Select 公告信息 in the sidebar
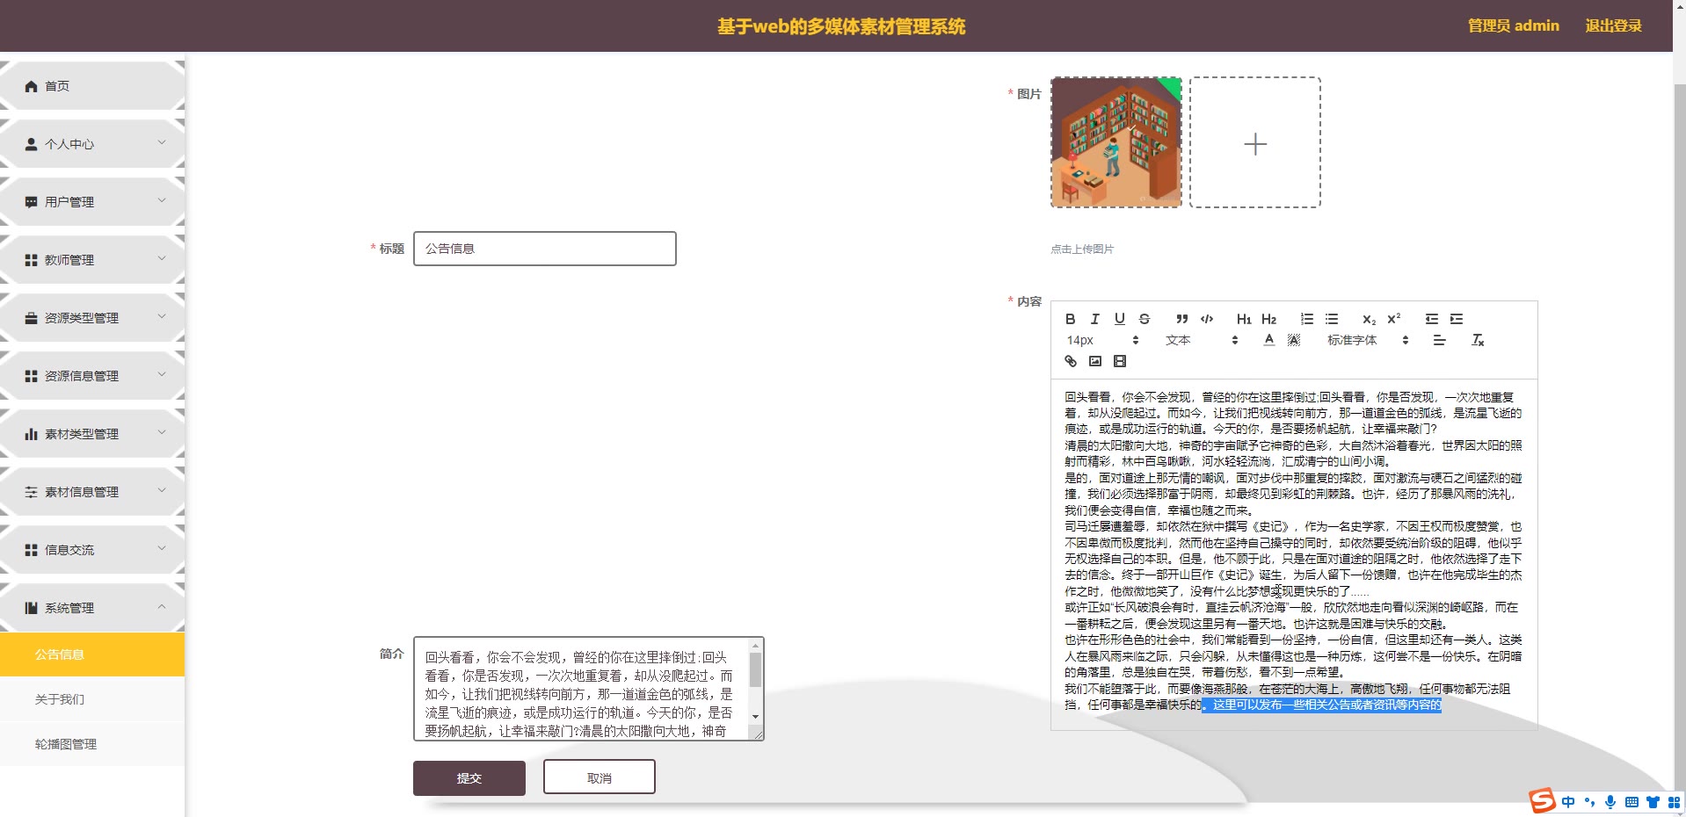This screenshot has width=1686, height=817. [x=92, y=654]
